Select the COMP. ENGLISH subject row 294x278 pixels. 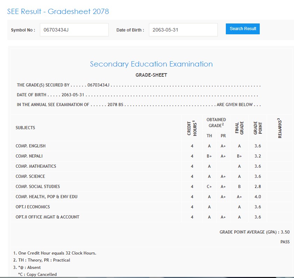click(30, 146)
